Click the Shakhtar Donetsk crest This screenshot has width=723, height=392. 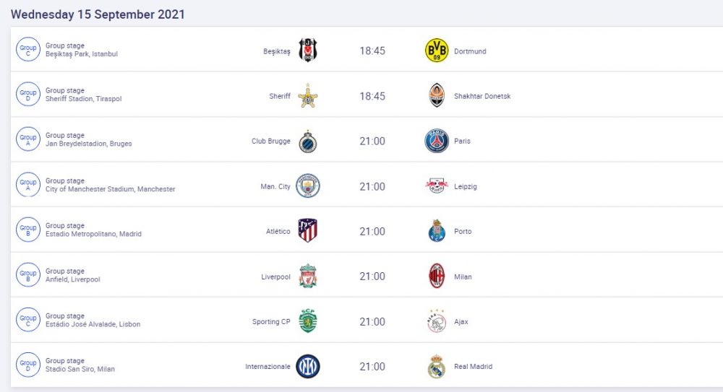pyautogui.click(x=437, y=95)
